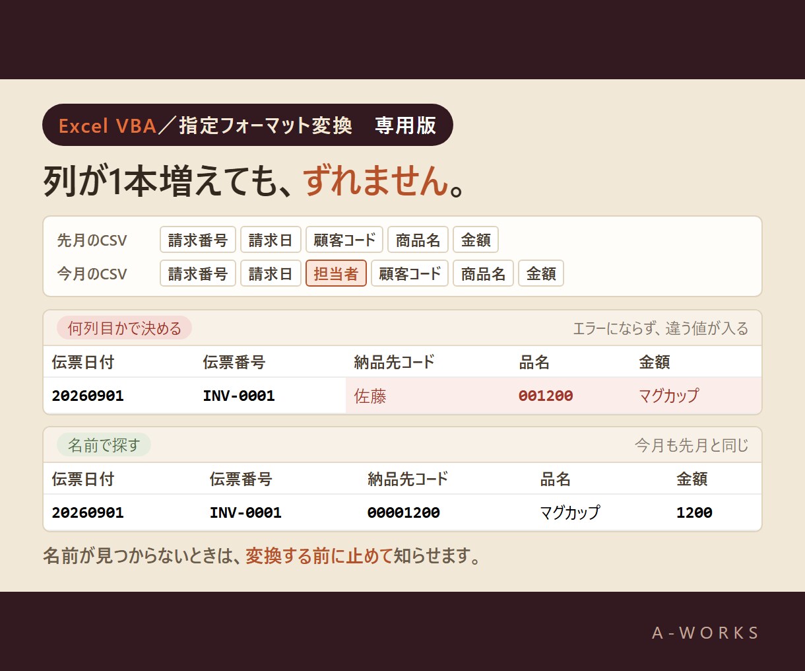The height and width of the screenshot is (671, 805).
Task: Click the A-WORKS brand name
Action: pyautogui.click(x=705, y=633)
